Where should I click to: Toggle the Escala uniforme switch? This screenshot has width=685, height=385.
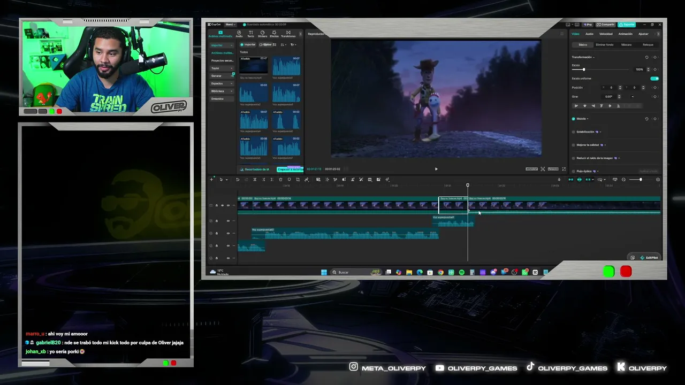[654, 79]
